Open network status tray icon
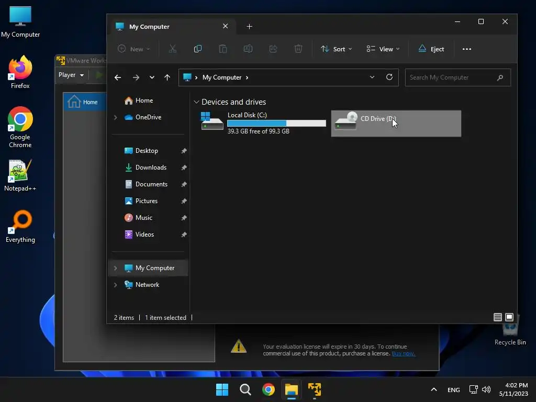The height and width of the screenshot is (402, 536). (x=473, y=389)
